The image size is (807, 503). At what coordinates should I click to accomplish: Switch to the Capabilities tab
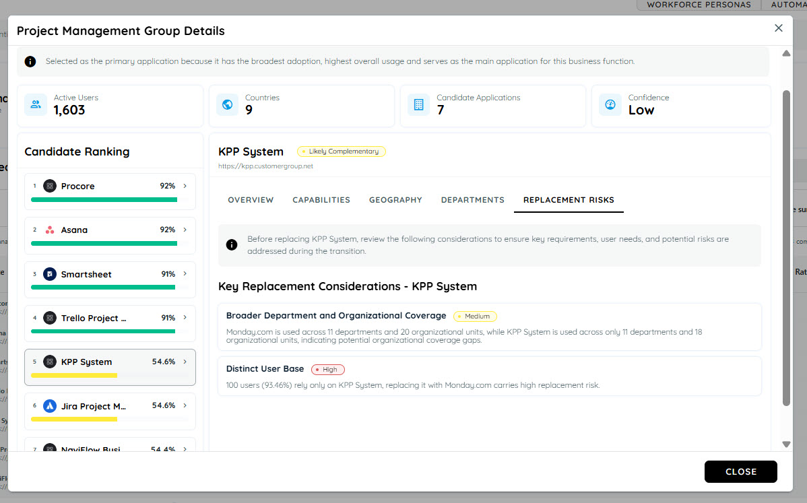tap(321, 200)
